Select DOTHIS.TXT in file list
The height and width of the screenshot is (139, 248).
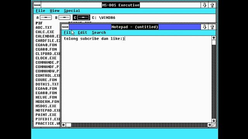tap(47, 84)
